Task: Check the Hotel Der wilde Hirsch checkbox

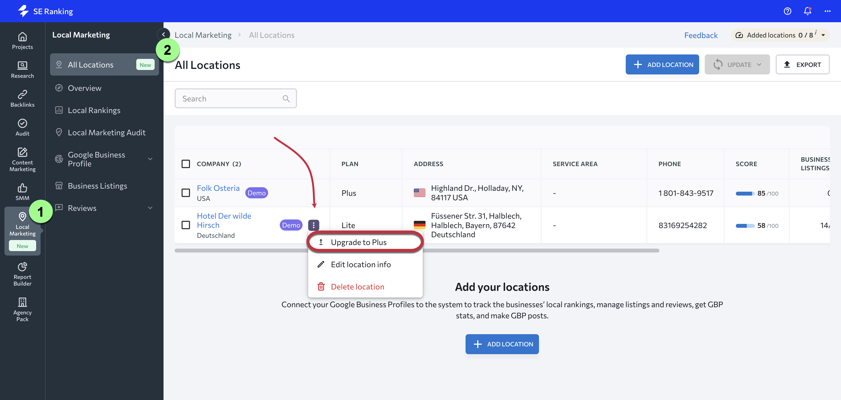Action: (186, 225)
